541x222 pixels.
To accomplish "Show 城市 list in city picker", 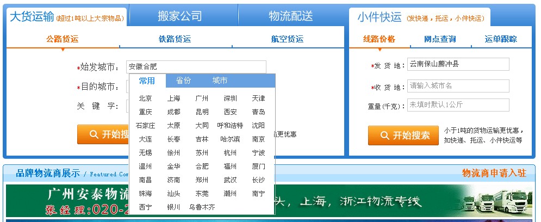I will point(220,81).
